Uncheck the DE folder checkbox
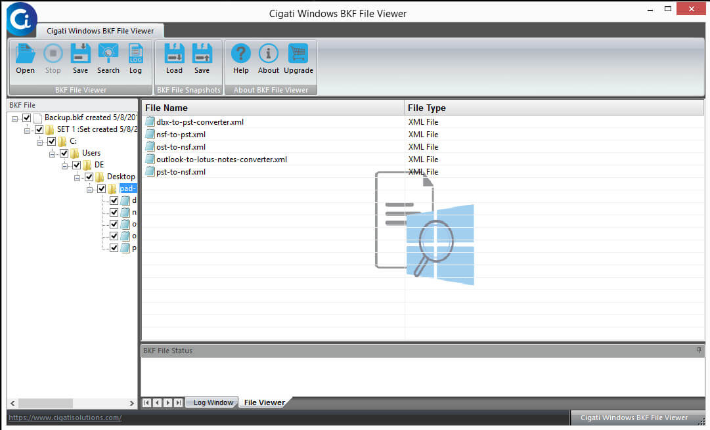The image size is (710, 430). coord(77,165)
